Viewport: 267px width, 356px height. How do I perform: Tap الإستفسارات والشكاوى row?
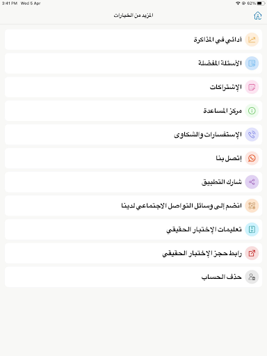[133, 134]
